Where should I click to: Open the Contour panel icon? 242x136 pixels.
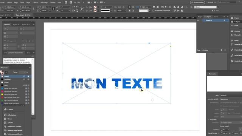(232, 31)
